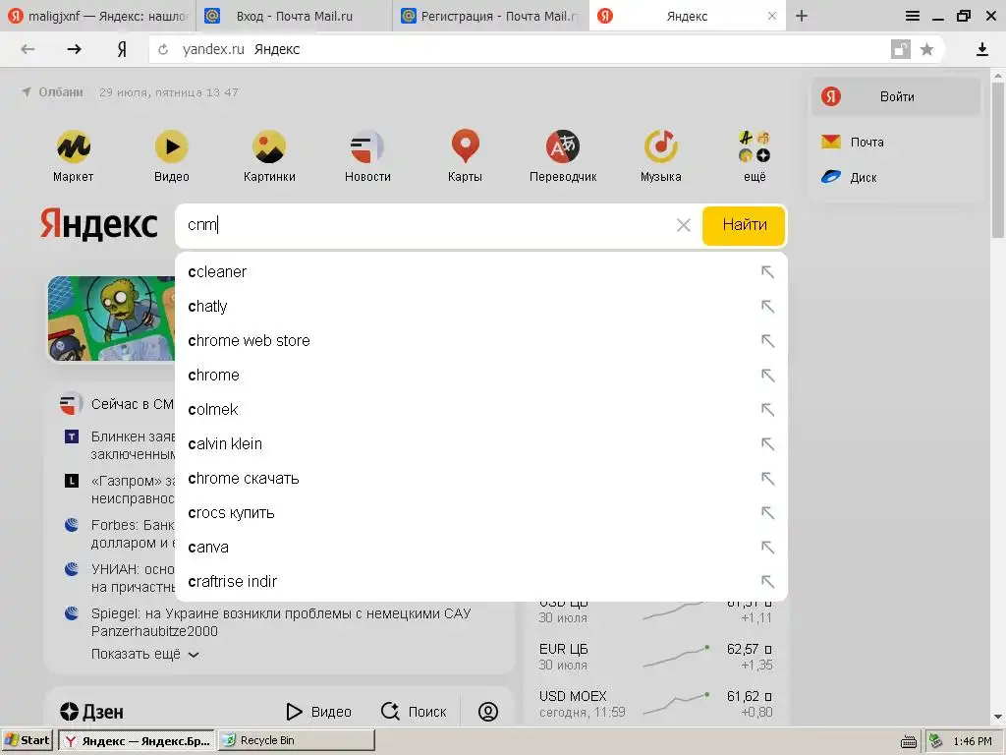The width and height of the screenshot is (1006, 755).
Task: Click the Дзен logo
Action: [91, 712]
